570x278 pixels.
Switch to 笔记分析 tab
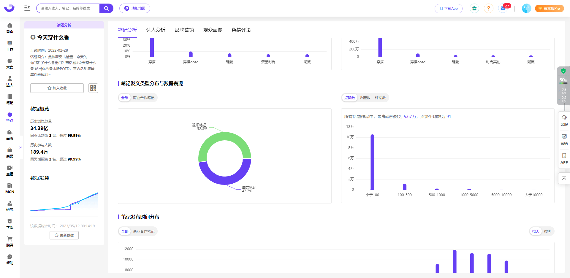coord(127,30)
